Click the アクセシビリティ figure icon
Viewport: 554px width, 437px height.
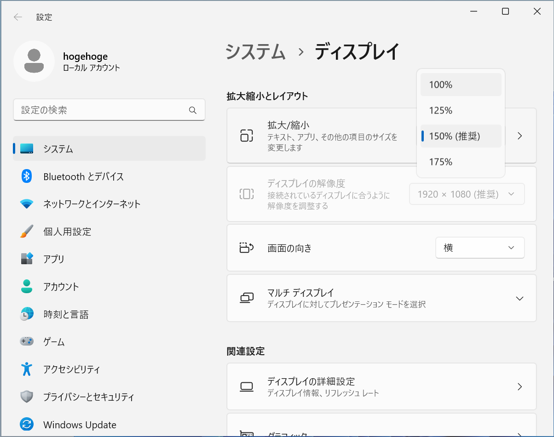pos(27,369)
